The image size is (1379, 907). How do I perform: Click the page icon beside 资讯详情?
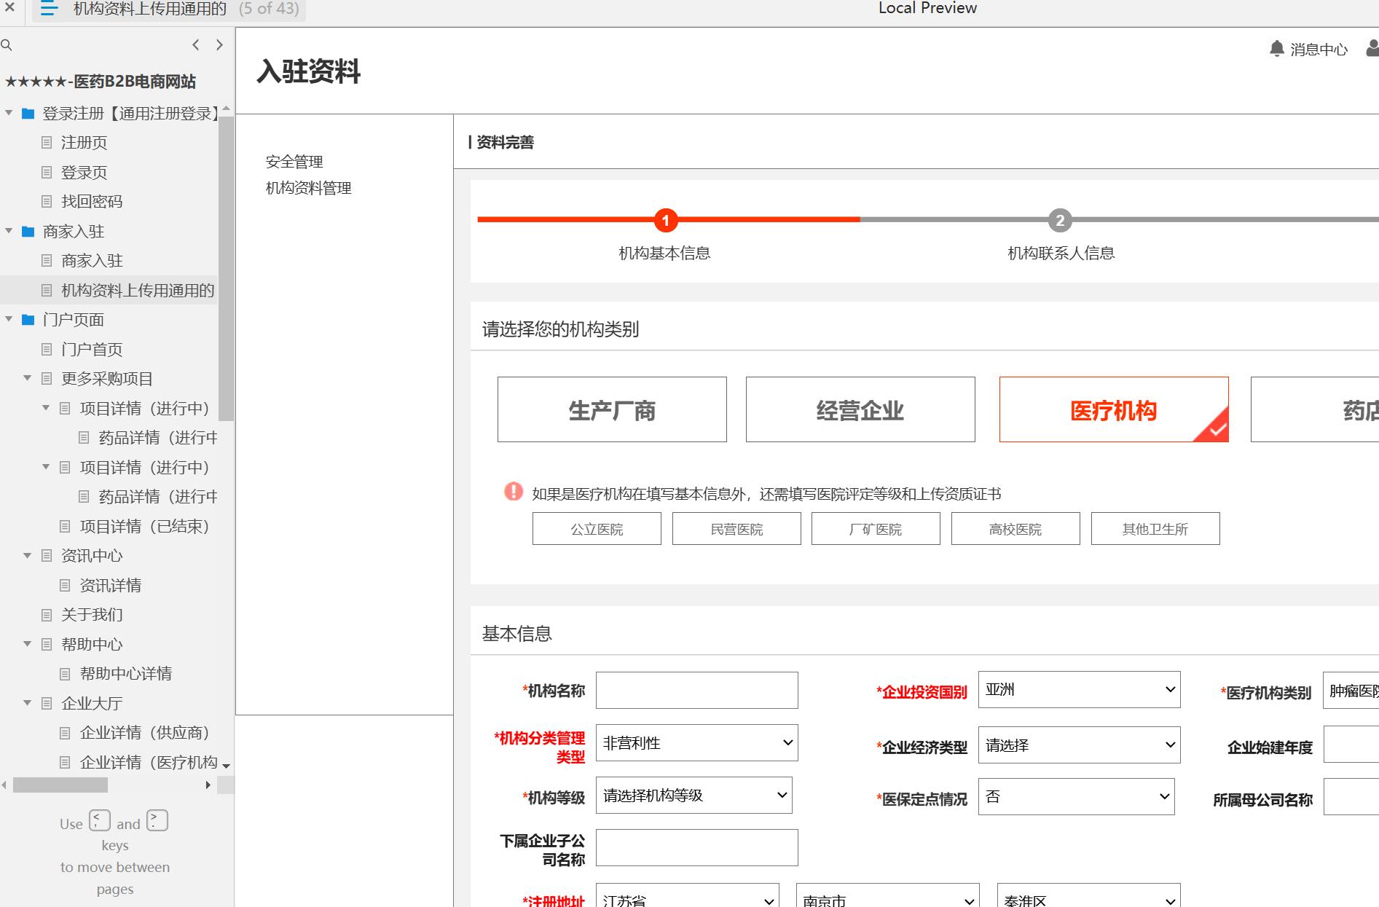pos(65,585)
